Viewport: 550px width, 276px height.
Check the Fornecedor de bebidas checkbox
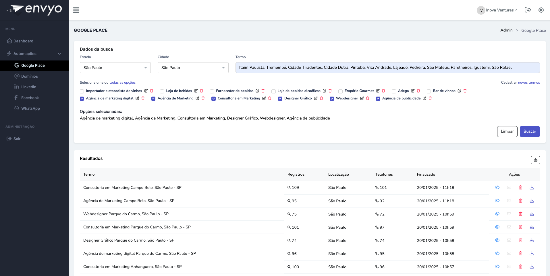pyautogui.click(x=212, y=91)
